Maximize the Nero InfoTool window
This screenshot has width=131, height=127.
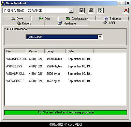click(123, 3)
